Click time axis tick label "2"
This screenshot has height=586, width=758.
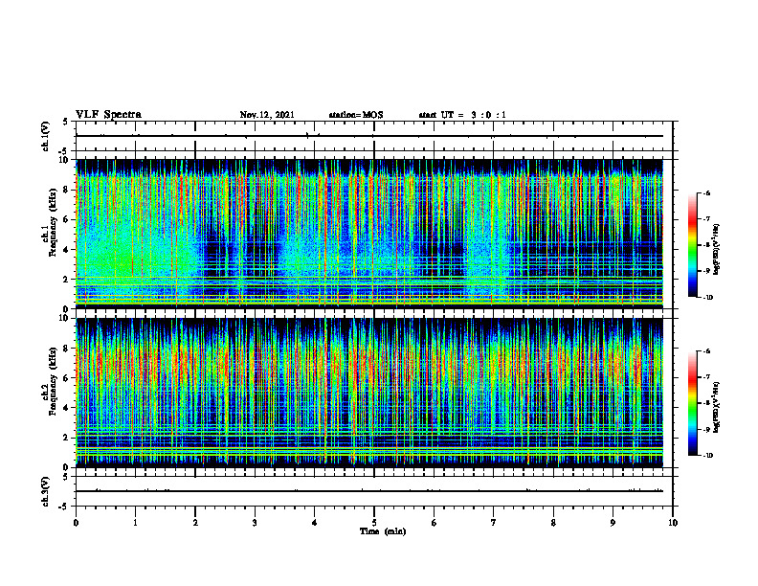(195, 523)
